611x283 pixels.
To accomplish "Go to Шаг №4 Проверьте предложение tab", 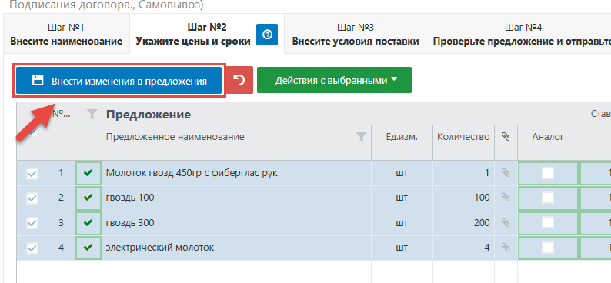I will pos(523,34).
